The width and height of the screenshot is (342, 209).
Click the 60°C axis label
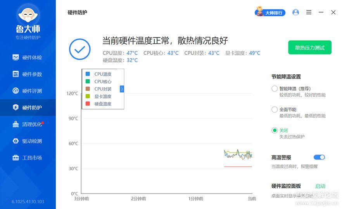click(73, 144)
